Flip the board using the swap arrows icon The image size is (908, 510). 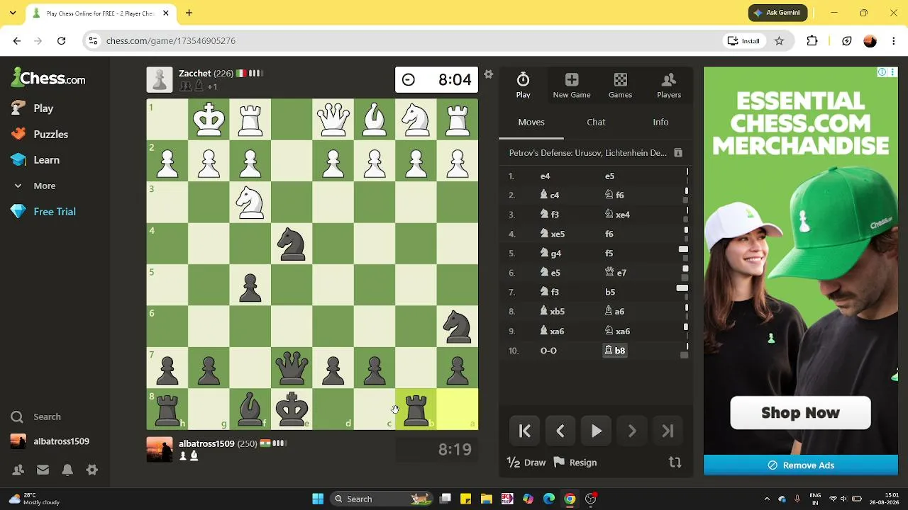[675, 463]
